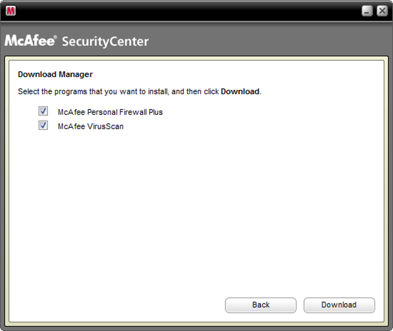Click the red McAfee M icon in title bar
Screen dimensions: 393x331
(x=10, y=10)
